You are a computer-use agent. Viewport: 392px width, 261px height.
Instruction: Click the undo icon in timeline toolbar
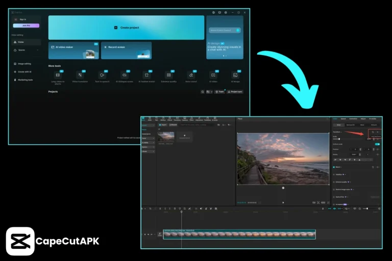pyautogui.click(x=150, y=208)
